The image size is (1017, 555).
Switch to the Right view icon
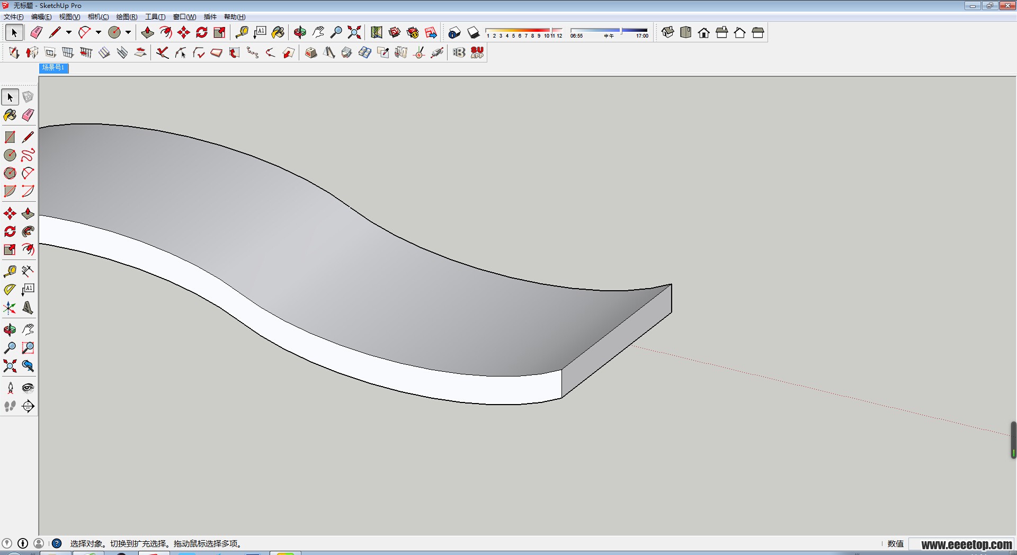click(722, 32)
